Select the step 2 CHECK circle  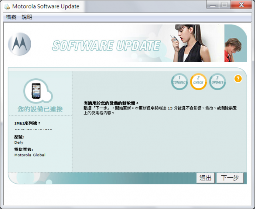click(x=198, y=81)
